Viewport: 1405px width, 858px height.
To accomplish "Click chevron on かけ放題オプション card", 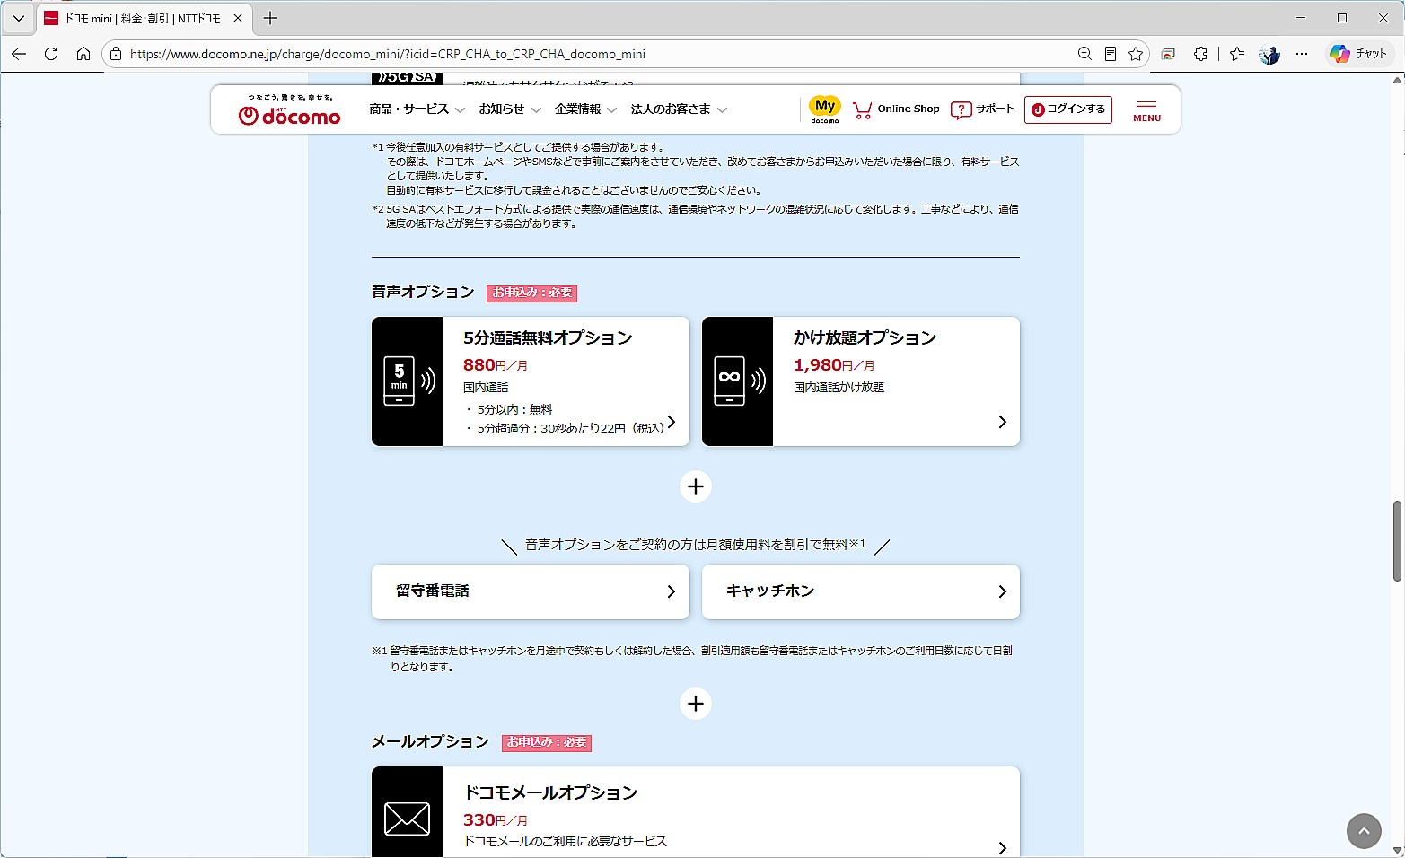I will click(1002, 422).
